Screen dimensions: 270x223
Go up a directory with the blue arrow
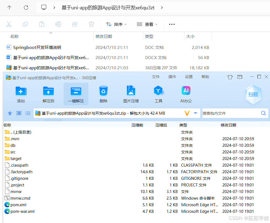10,113
